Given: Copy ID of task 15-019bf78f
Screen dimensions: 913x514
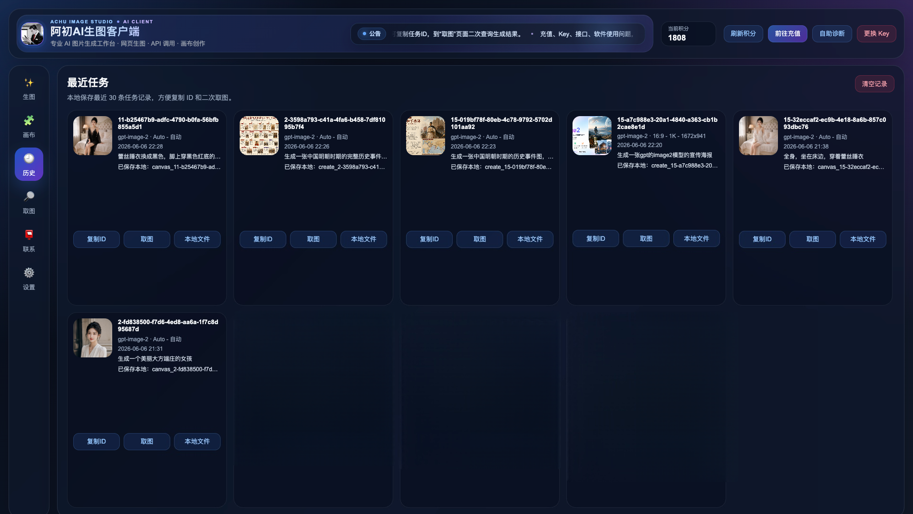Looking at the screenshot, I should point(429,239).
